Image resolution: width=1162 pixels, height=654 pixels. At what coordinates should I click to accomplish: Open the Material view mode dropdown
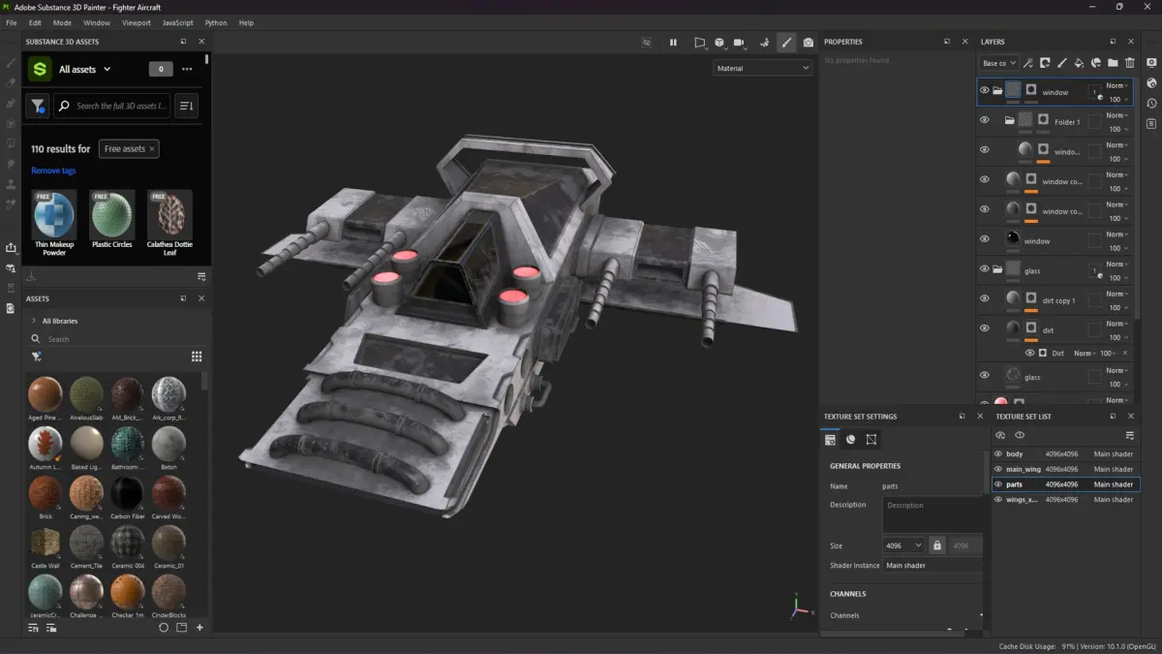[763, 68]
